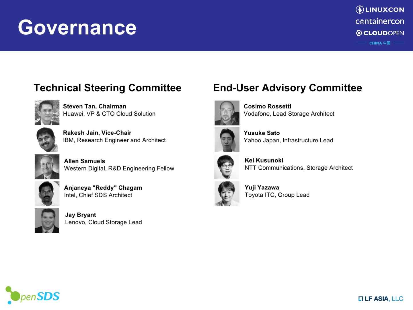Click Cosimo Rossetti's portrait photo
The height and width of the screenshot is (310, 413).
pyautogui.click(x=227, y=113)
